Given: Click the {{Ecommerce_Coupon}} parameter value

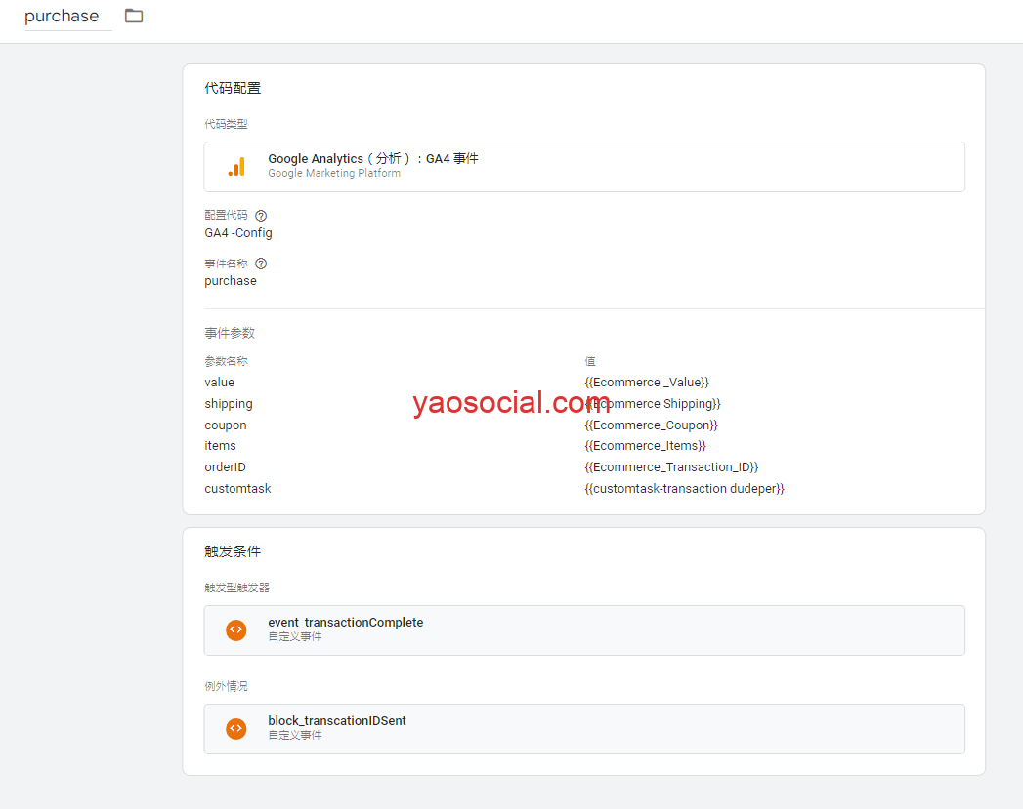Looking at the screenshot, I should coord(651,425).
